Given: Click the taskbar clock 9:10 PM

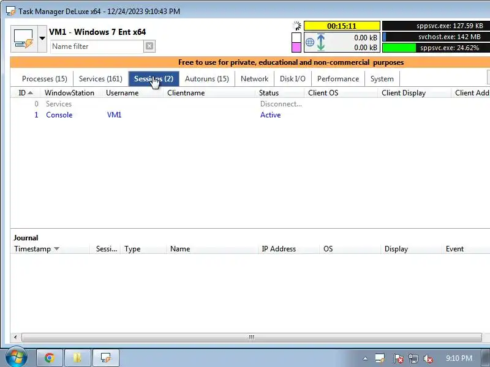Looking at the screenshot, I should click(459, 358).
